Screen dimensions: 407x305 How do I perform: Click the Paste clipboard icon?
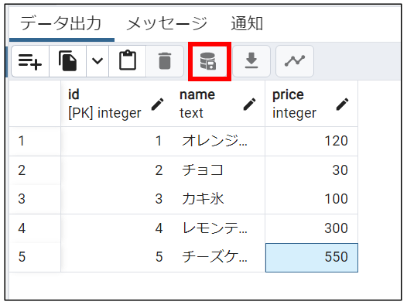pyautogui.click(x=127, y=61)
